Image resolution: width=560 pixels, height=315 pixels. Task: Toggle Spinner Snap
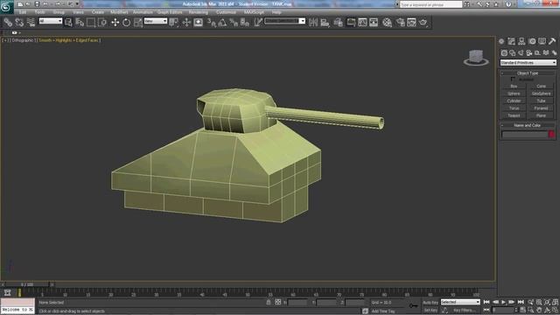coord(245,23)
